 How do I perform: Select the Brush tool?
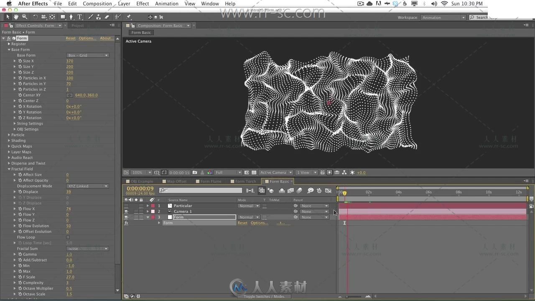90,17
